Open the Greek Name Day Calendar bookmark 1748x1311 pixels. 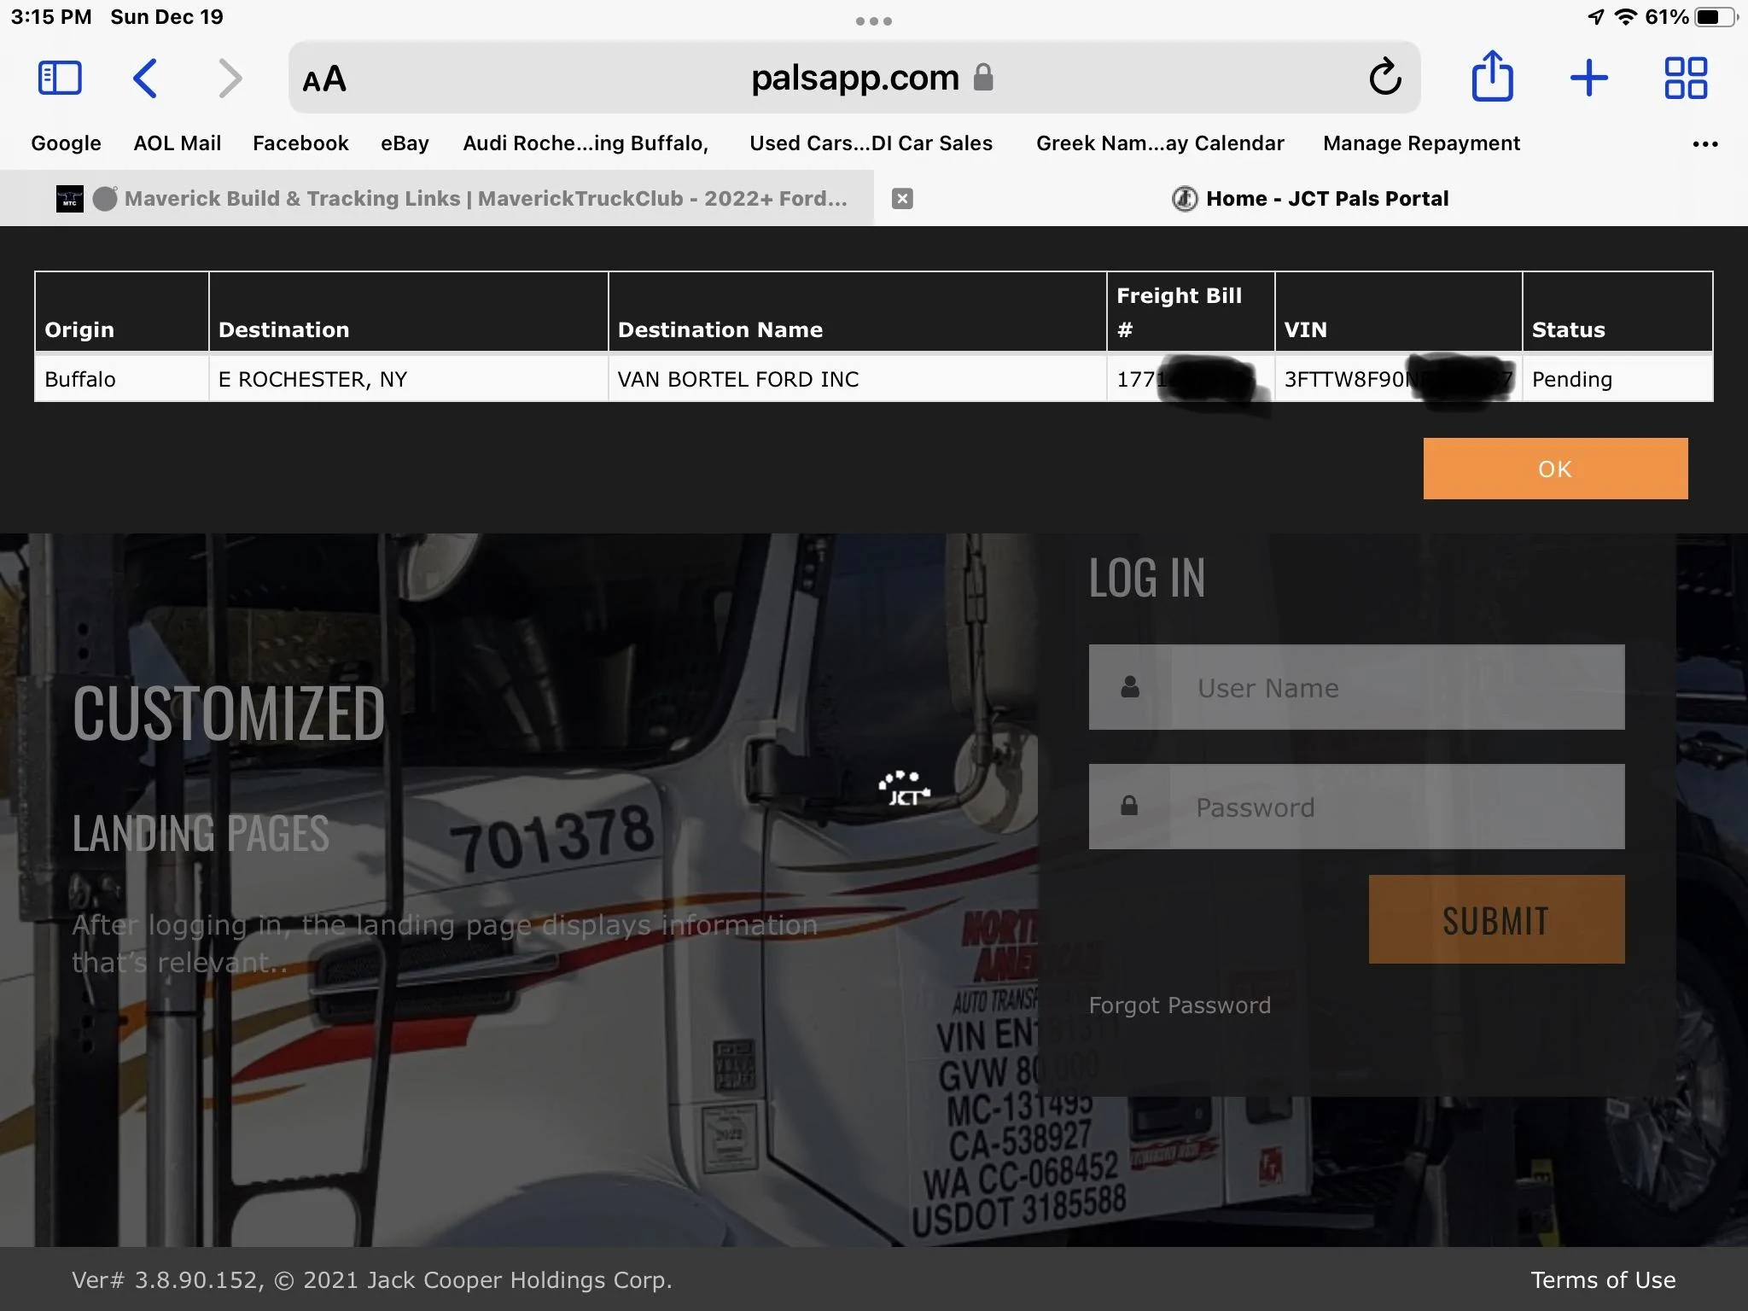[x=1160, y=143]
